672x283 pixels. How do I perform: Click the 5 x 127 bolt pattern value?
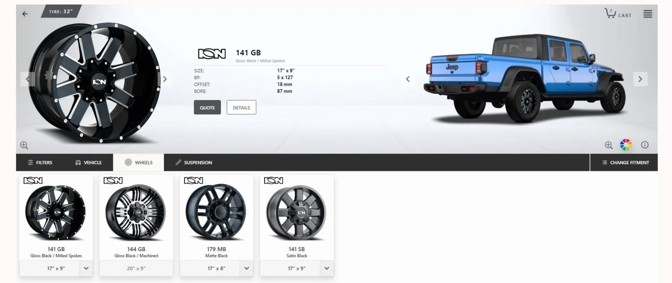coord(285,78)
